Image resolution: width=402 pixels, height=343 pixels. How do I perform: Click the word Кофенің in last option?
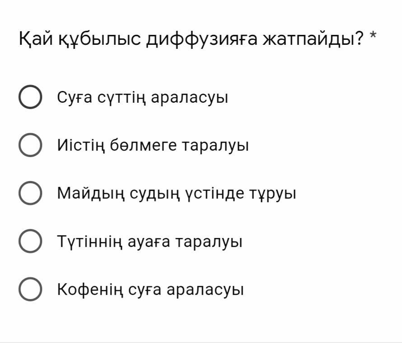click(90, 290)
